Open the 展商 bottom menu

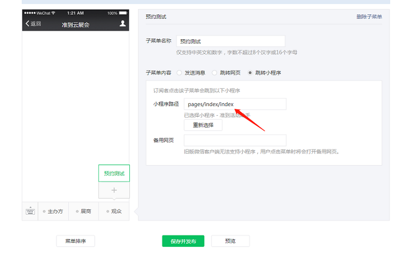pyautogui.click(x=83, y=211)
